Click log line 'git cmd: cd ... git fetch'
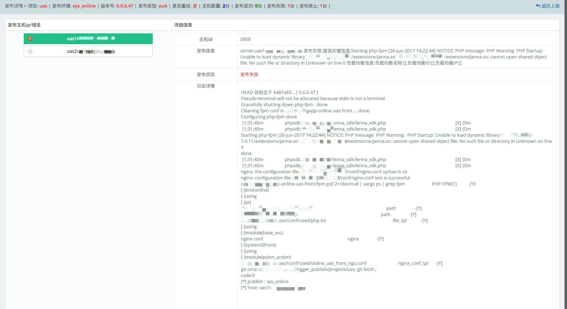The width and height of the screenshot is (567, 309). [309, 269]
